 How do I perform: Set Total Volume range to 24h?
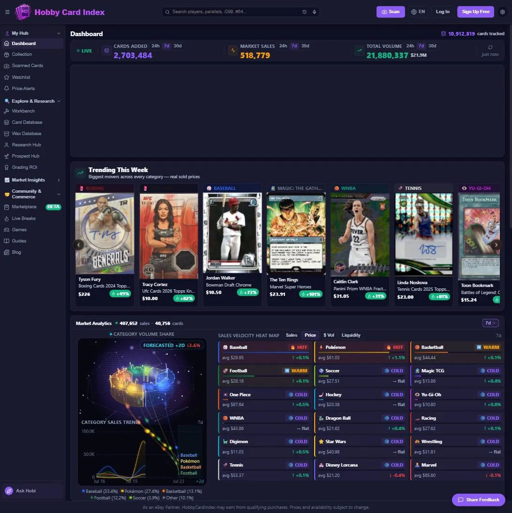point(410,46)
